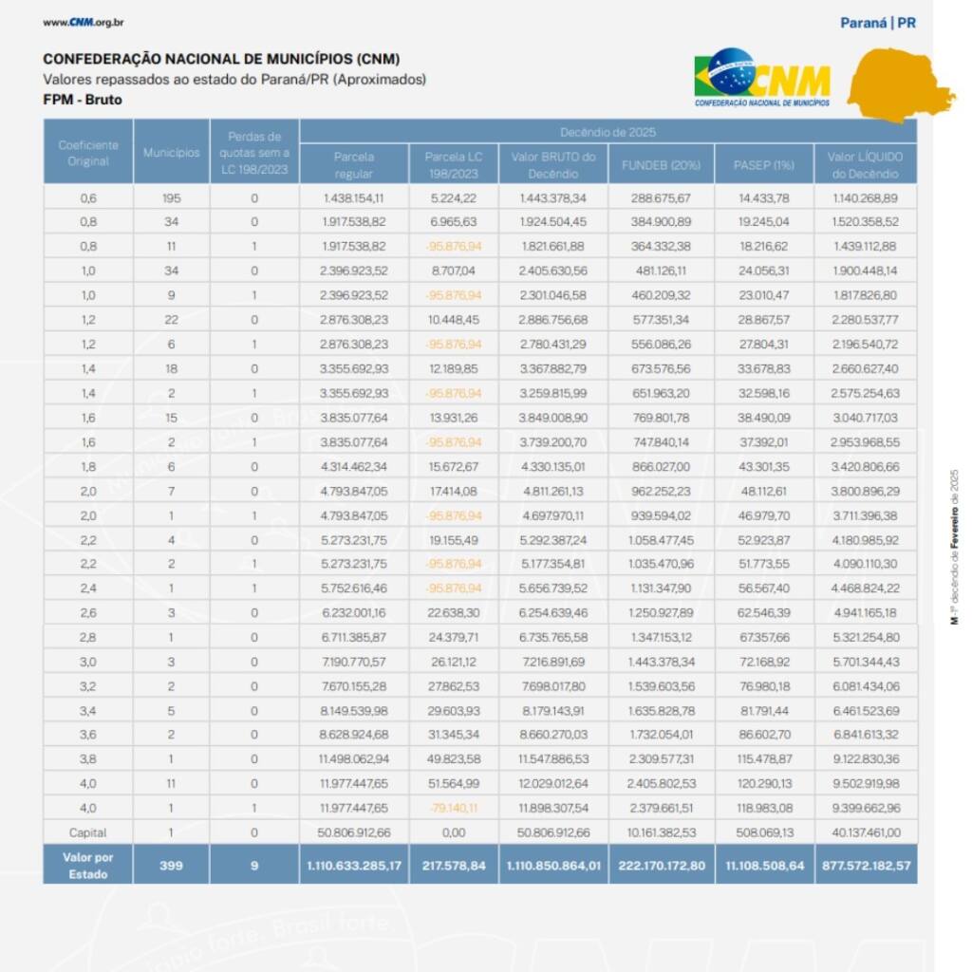The height and width of the screenshot is (972, 972).
Task: Click the 'FPM - Bruto' heading
Action: click(83, 99)
